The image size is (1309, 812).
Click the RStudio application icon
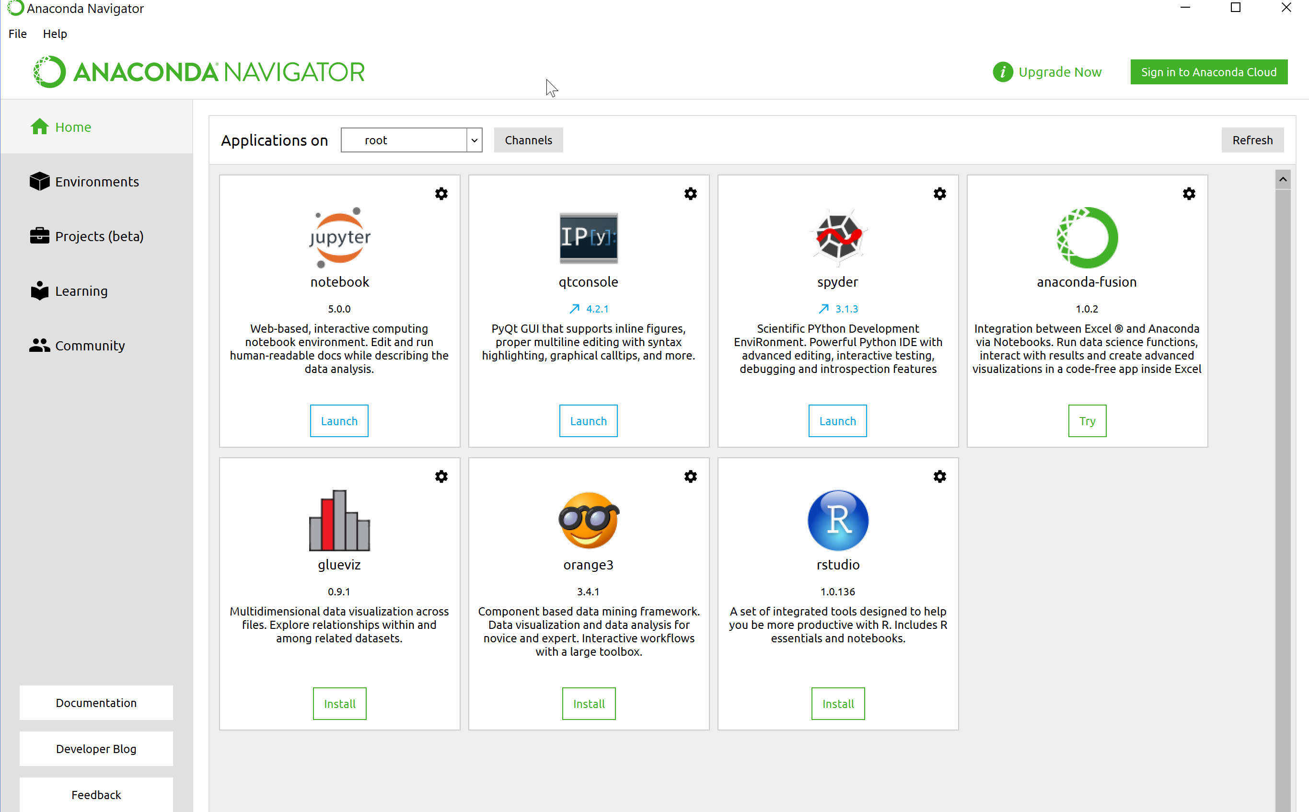pyautogui.click(x=838, y=521)
